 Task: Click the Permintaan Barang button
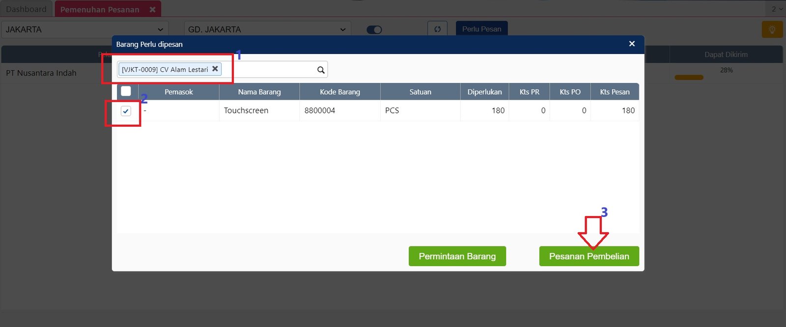click(x=457, y=256)
